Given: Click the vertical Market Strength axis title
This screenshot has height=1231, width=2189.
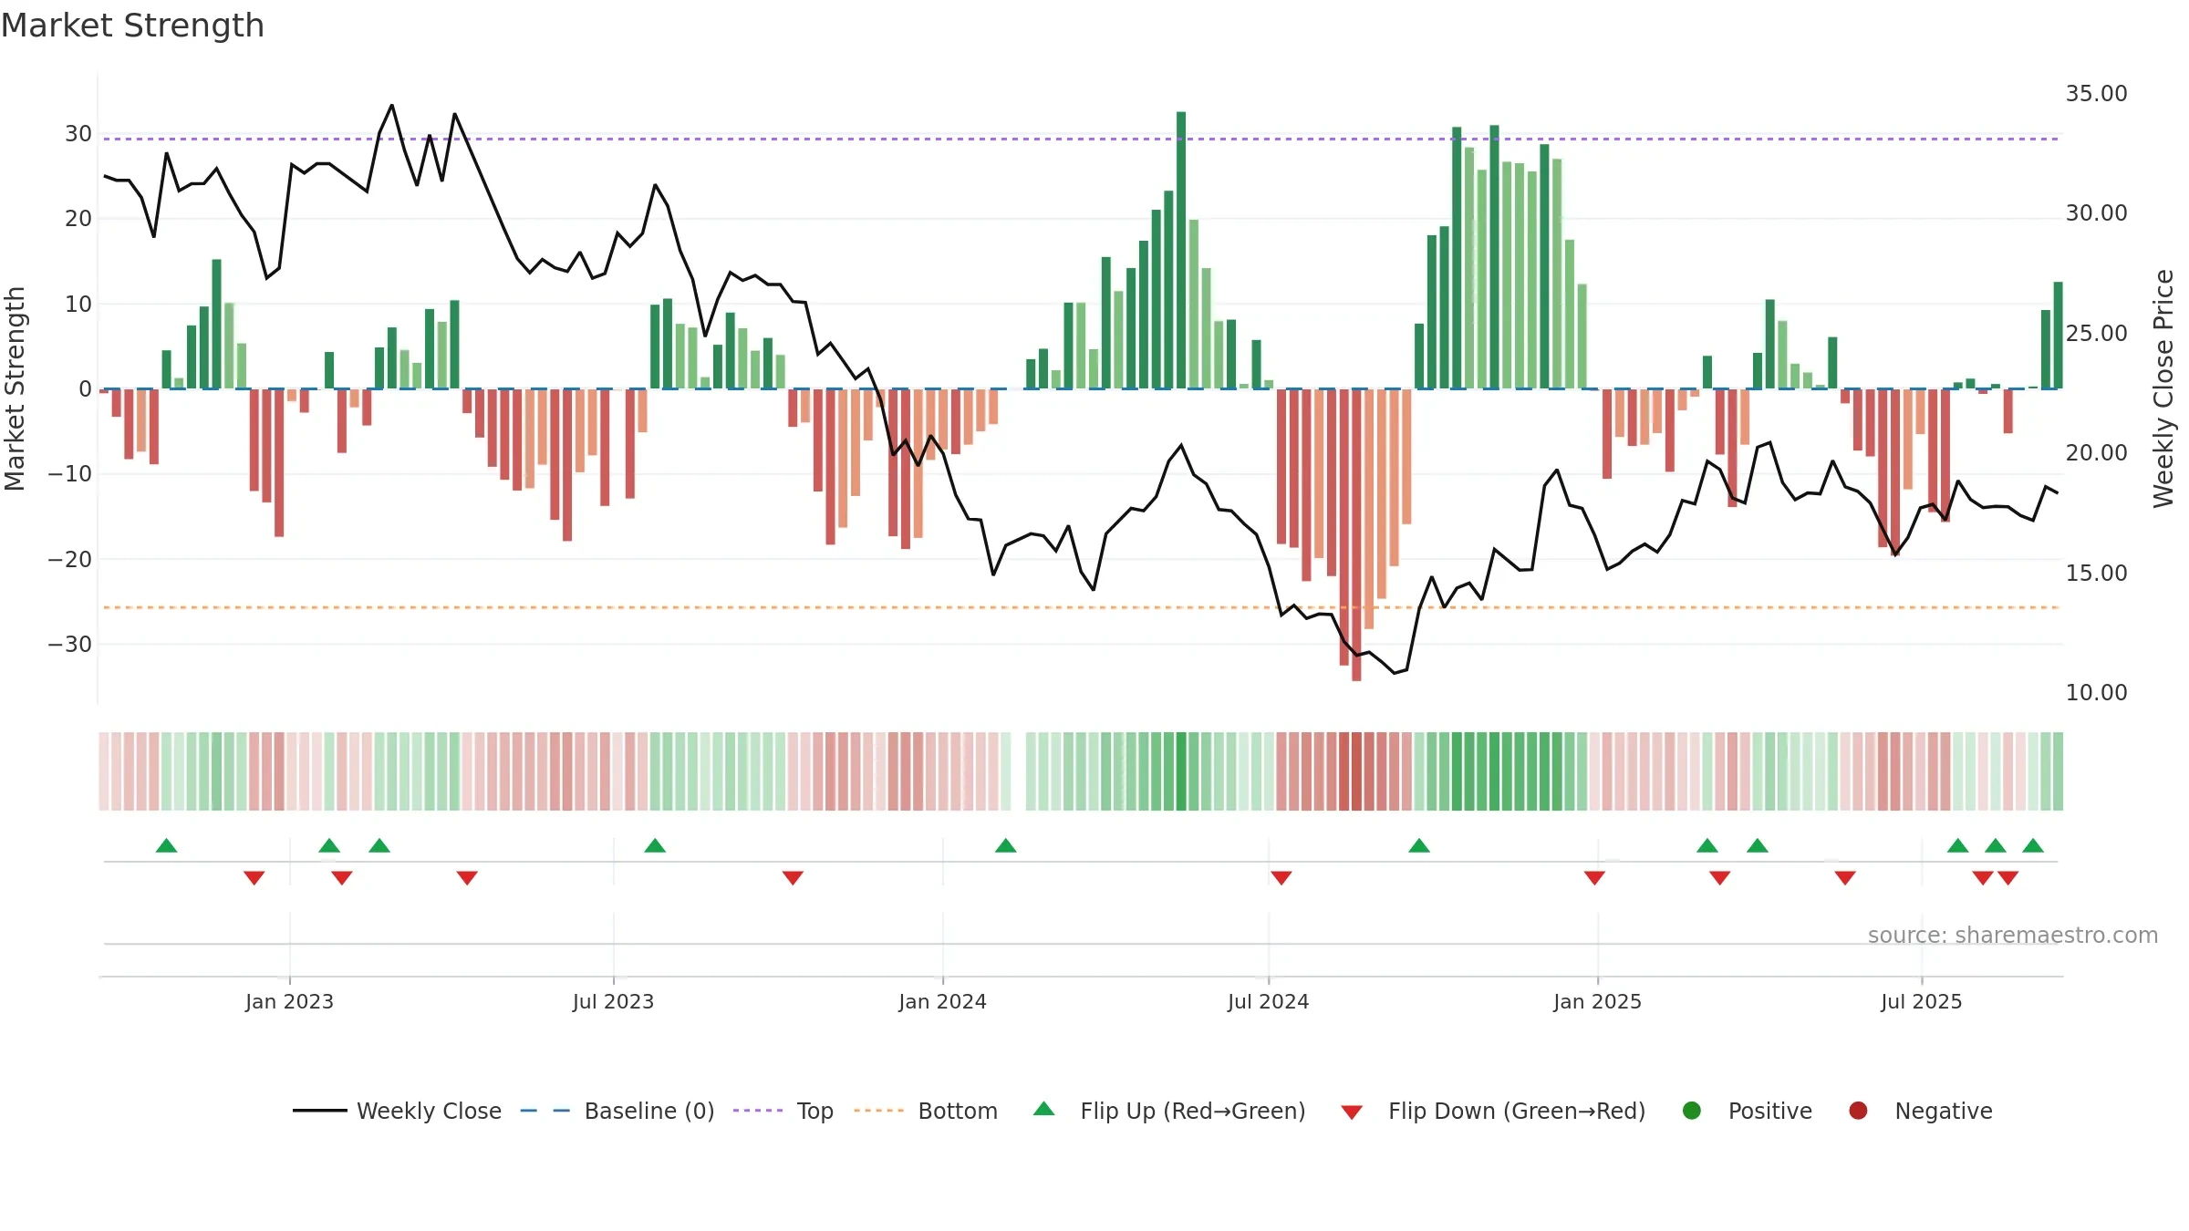Looking at the screenshot, I should [x=15, y=388].
